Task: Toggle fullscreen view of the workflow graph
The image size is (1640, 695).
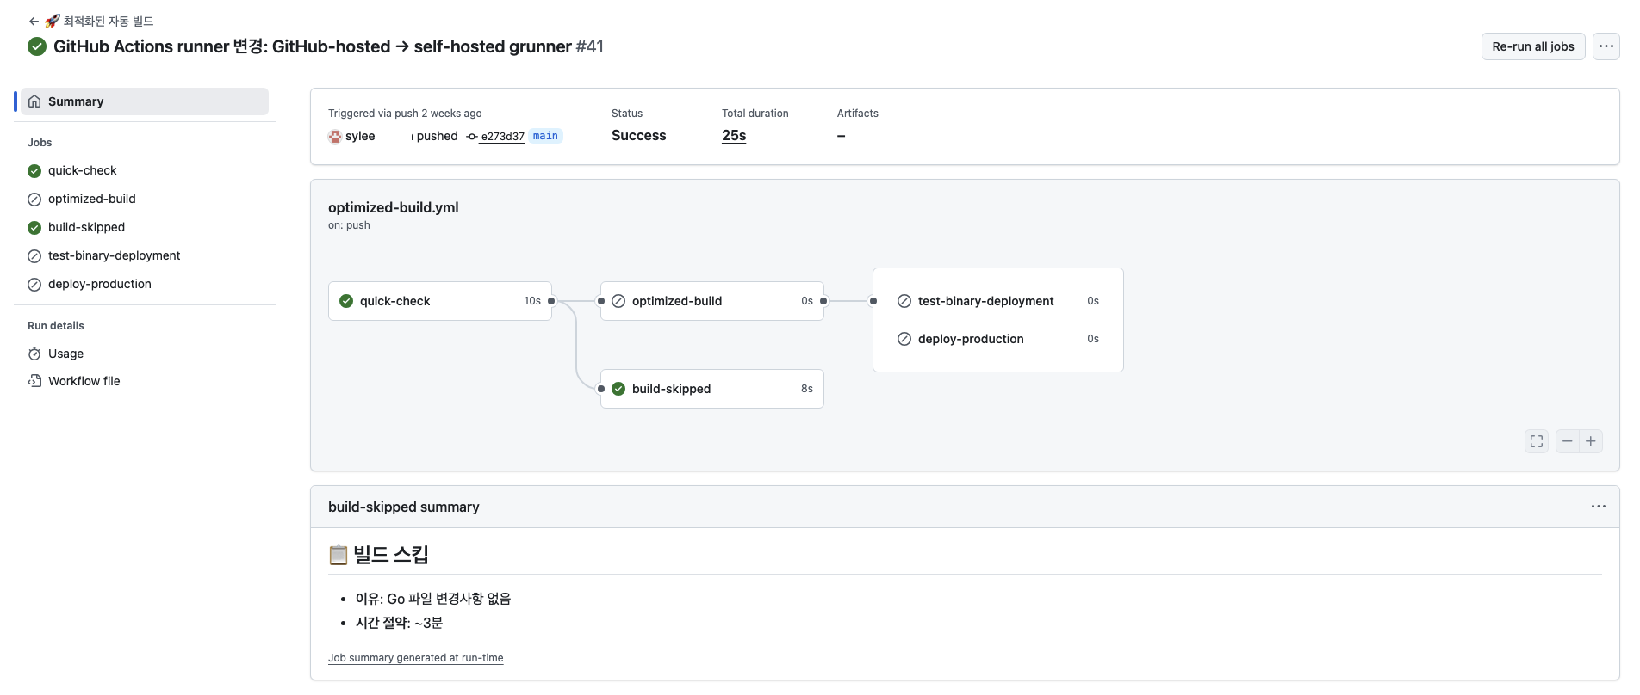Action: click(1537, 441)
